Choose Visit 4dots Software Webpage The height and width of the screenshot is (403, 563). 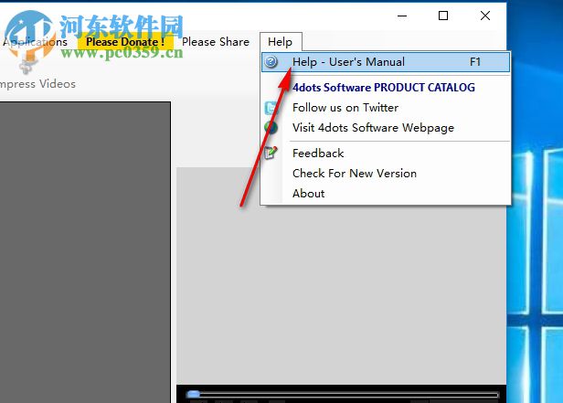pyautogui.click(x=373, y=128)
